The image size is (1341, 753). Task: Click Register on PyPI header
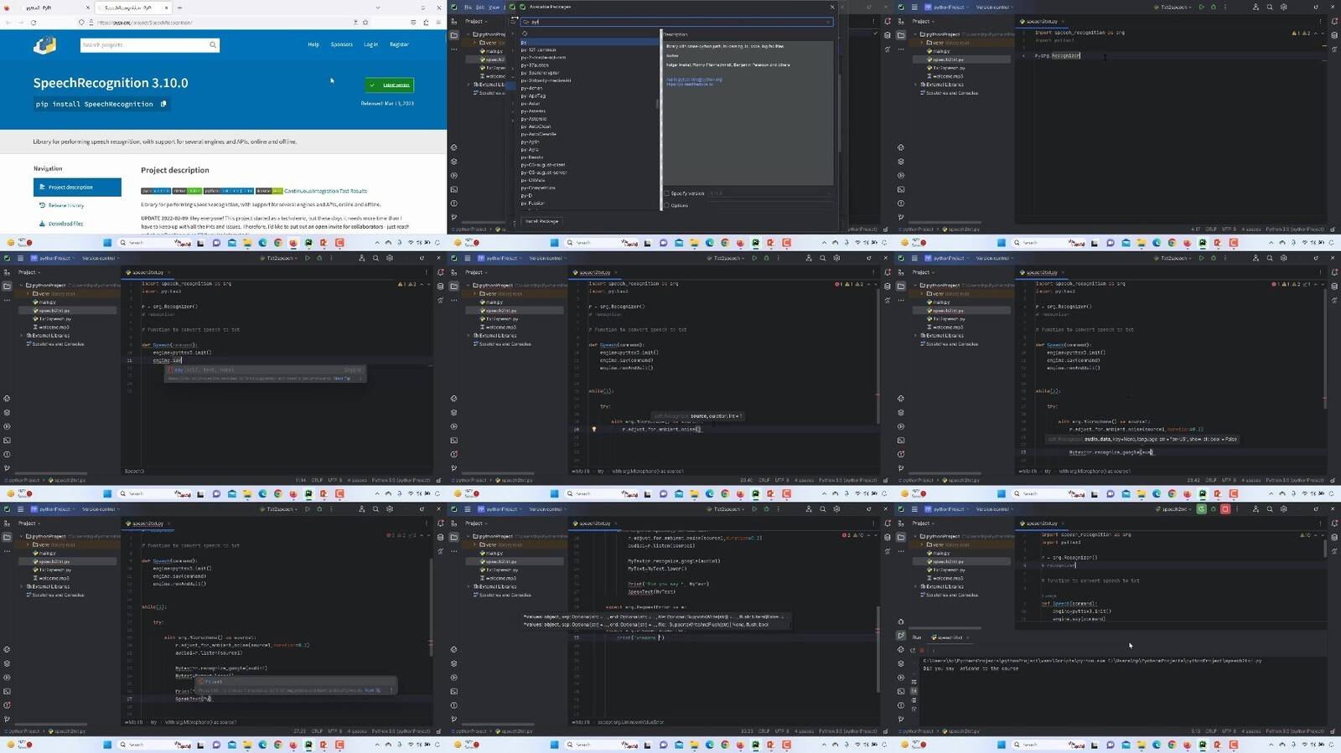click(399, 44)
